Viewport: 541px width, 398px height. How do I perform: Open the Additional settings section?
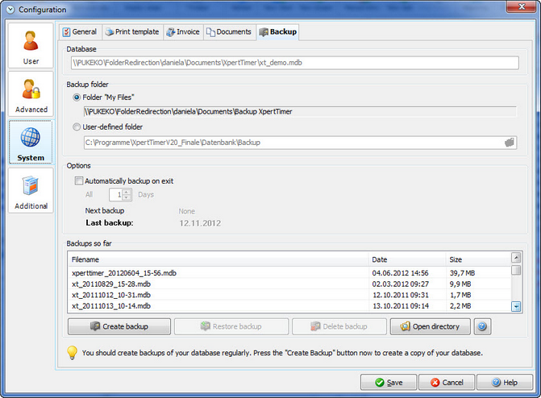tap(31, 190)
